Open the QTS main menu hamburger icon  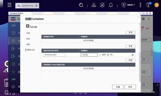pos(10,5)
